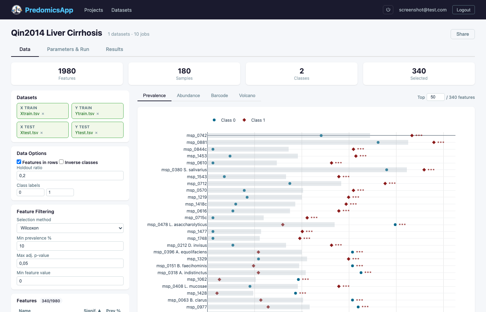Edit the Top features count field
The image size is (486, 312).
coord(435,97)
